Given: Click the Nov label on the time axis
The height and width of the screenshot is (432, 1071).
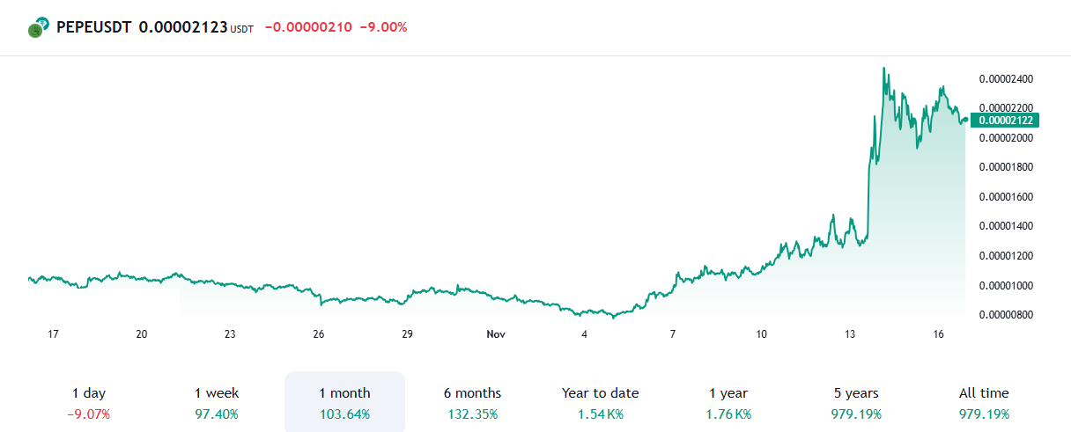Looking at the screenshot, I should [x=496, y=334].
